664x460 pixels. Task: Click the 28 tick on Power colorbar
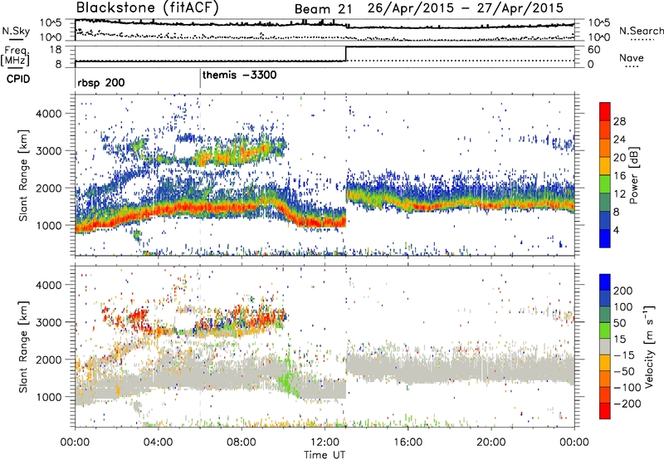tap(619, 121)
